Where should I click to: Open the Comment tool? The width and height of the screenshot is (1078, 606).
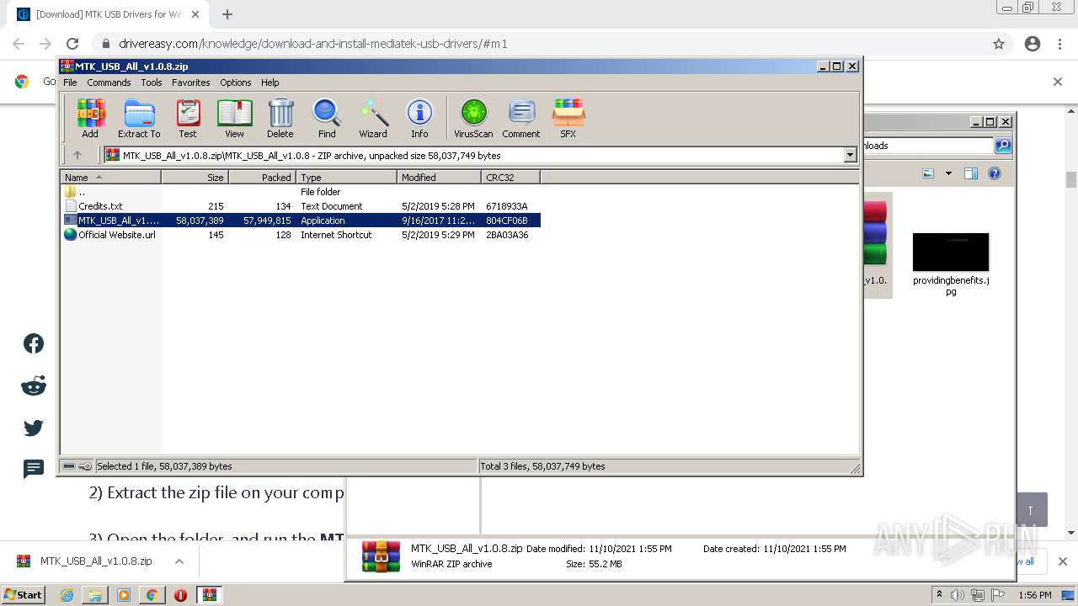[521, 119]
